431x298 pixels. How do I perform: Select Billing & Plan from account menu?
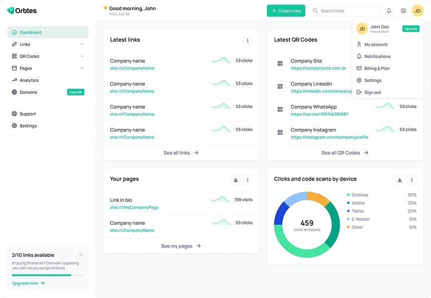point(377,68)
